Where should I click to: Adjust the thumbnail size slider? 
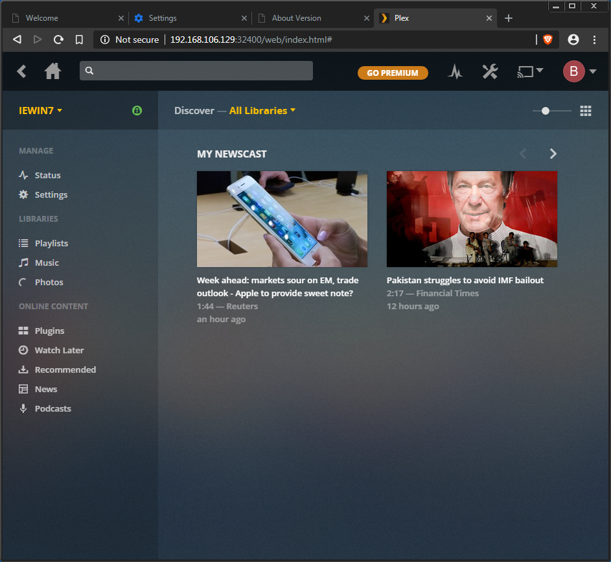point(551,111)
